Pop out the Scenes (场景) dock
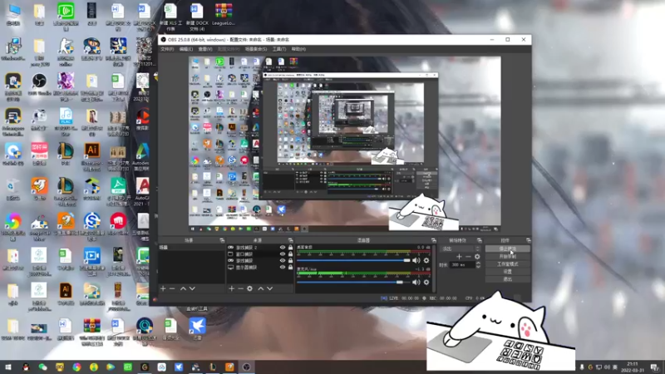This screenshot has width=665, height=374. pos(222,240)
